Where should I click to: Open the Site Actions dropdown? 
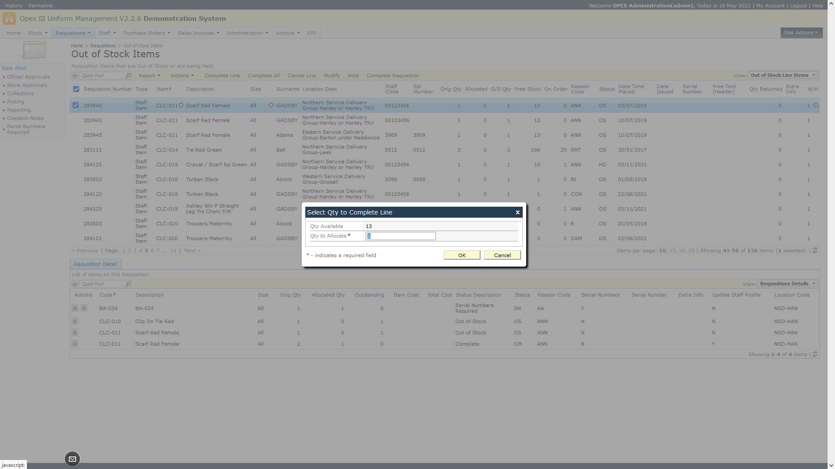pos(801,33)
